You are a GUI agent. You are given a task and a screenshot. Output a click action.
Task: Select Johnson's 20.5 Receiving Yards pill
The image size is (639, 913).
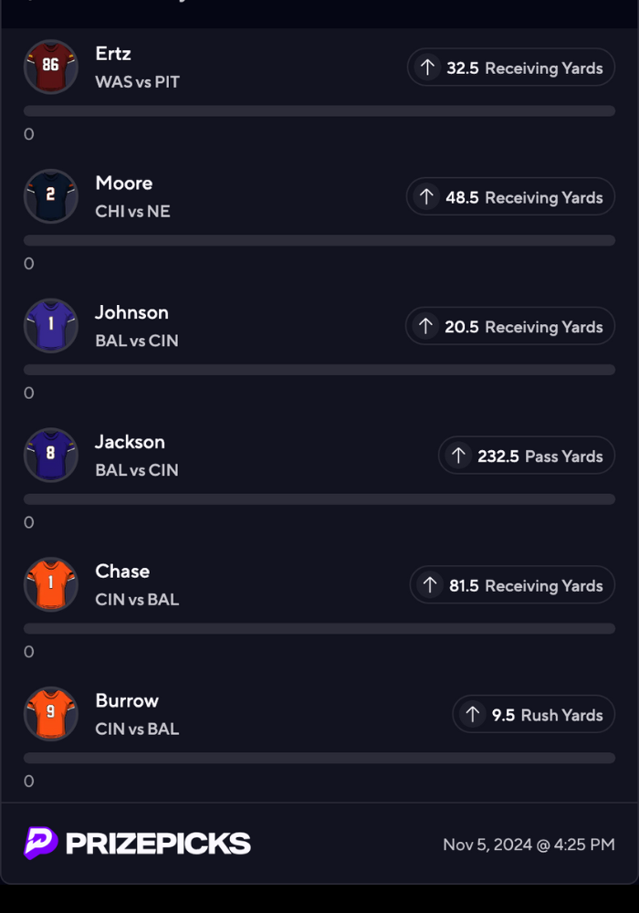(x=510, y=327)
